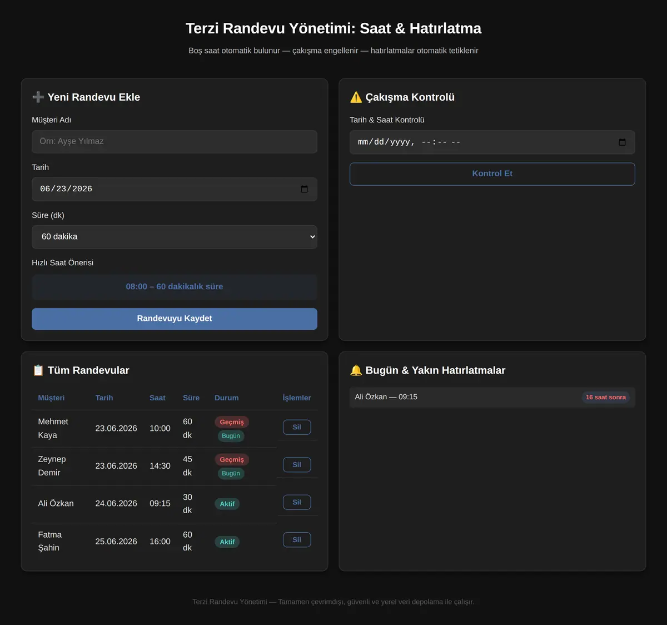Click the time 16:00 in Fatma Şahin's row
667x625 pixels.
coord(160,542)
